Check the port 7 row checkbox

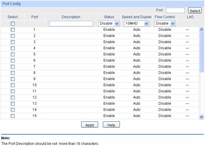pos(13,67)
